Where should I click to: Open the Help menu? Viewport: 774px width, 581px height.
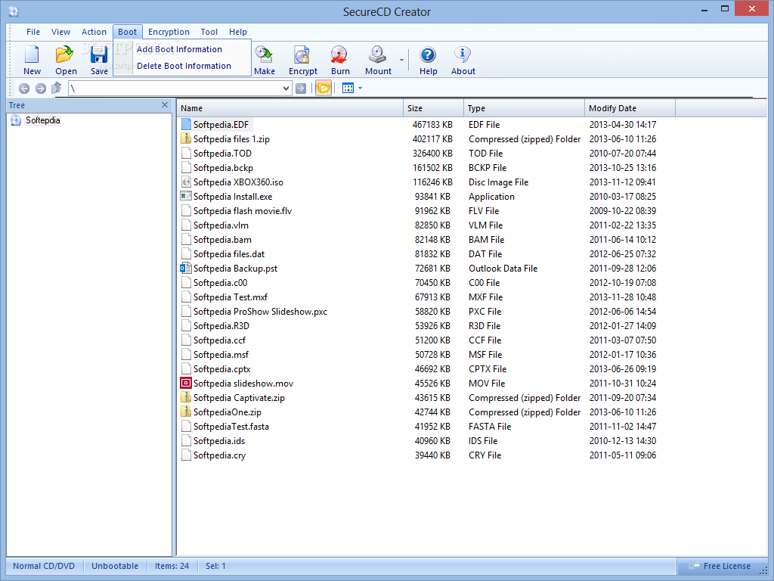pyautogui.click(x=238, y=32)
